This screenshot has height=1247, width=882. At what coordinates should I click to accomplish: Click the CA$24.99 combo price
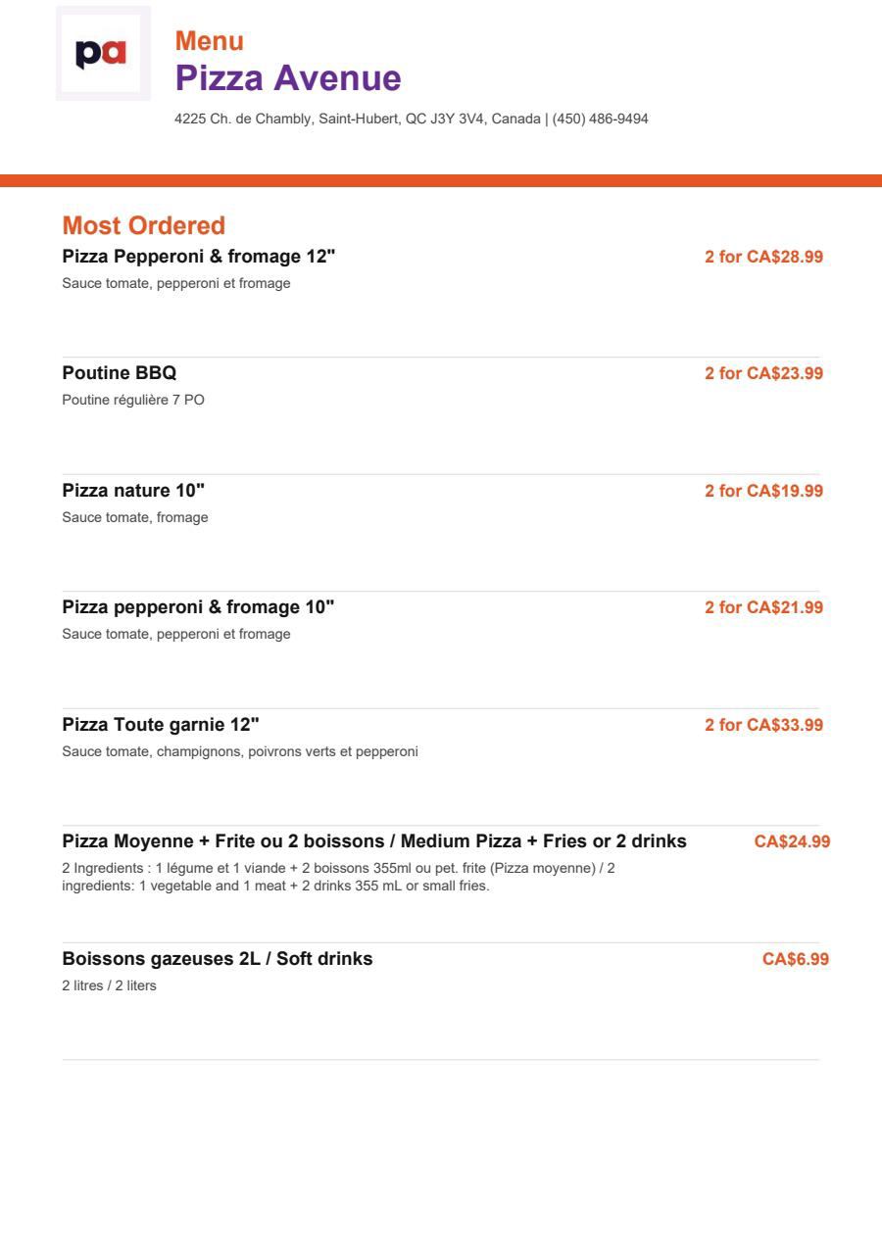coord(793,841)
